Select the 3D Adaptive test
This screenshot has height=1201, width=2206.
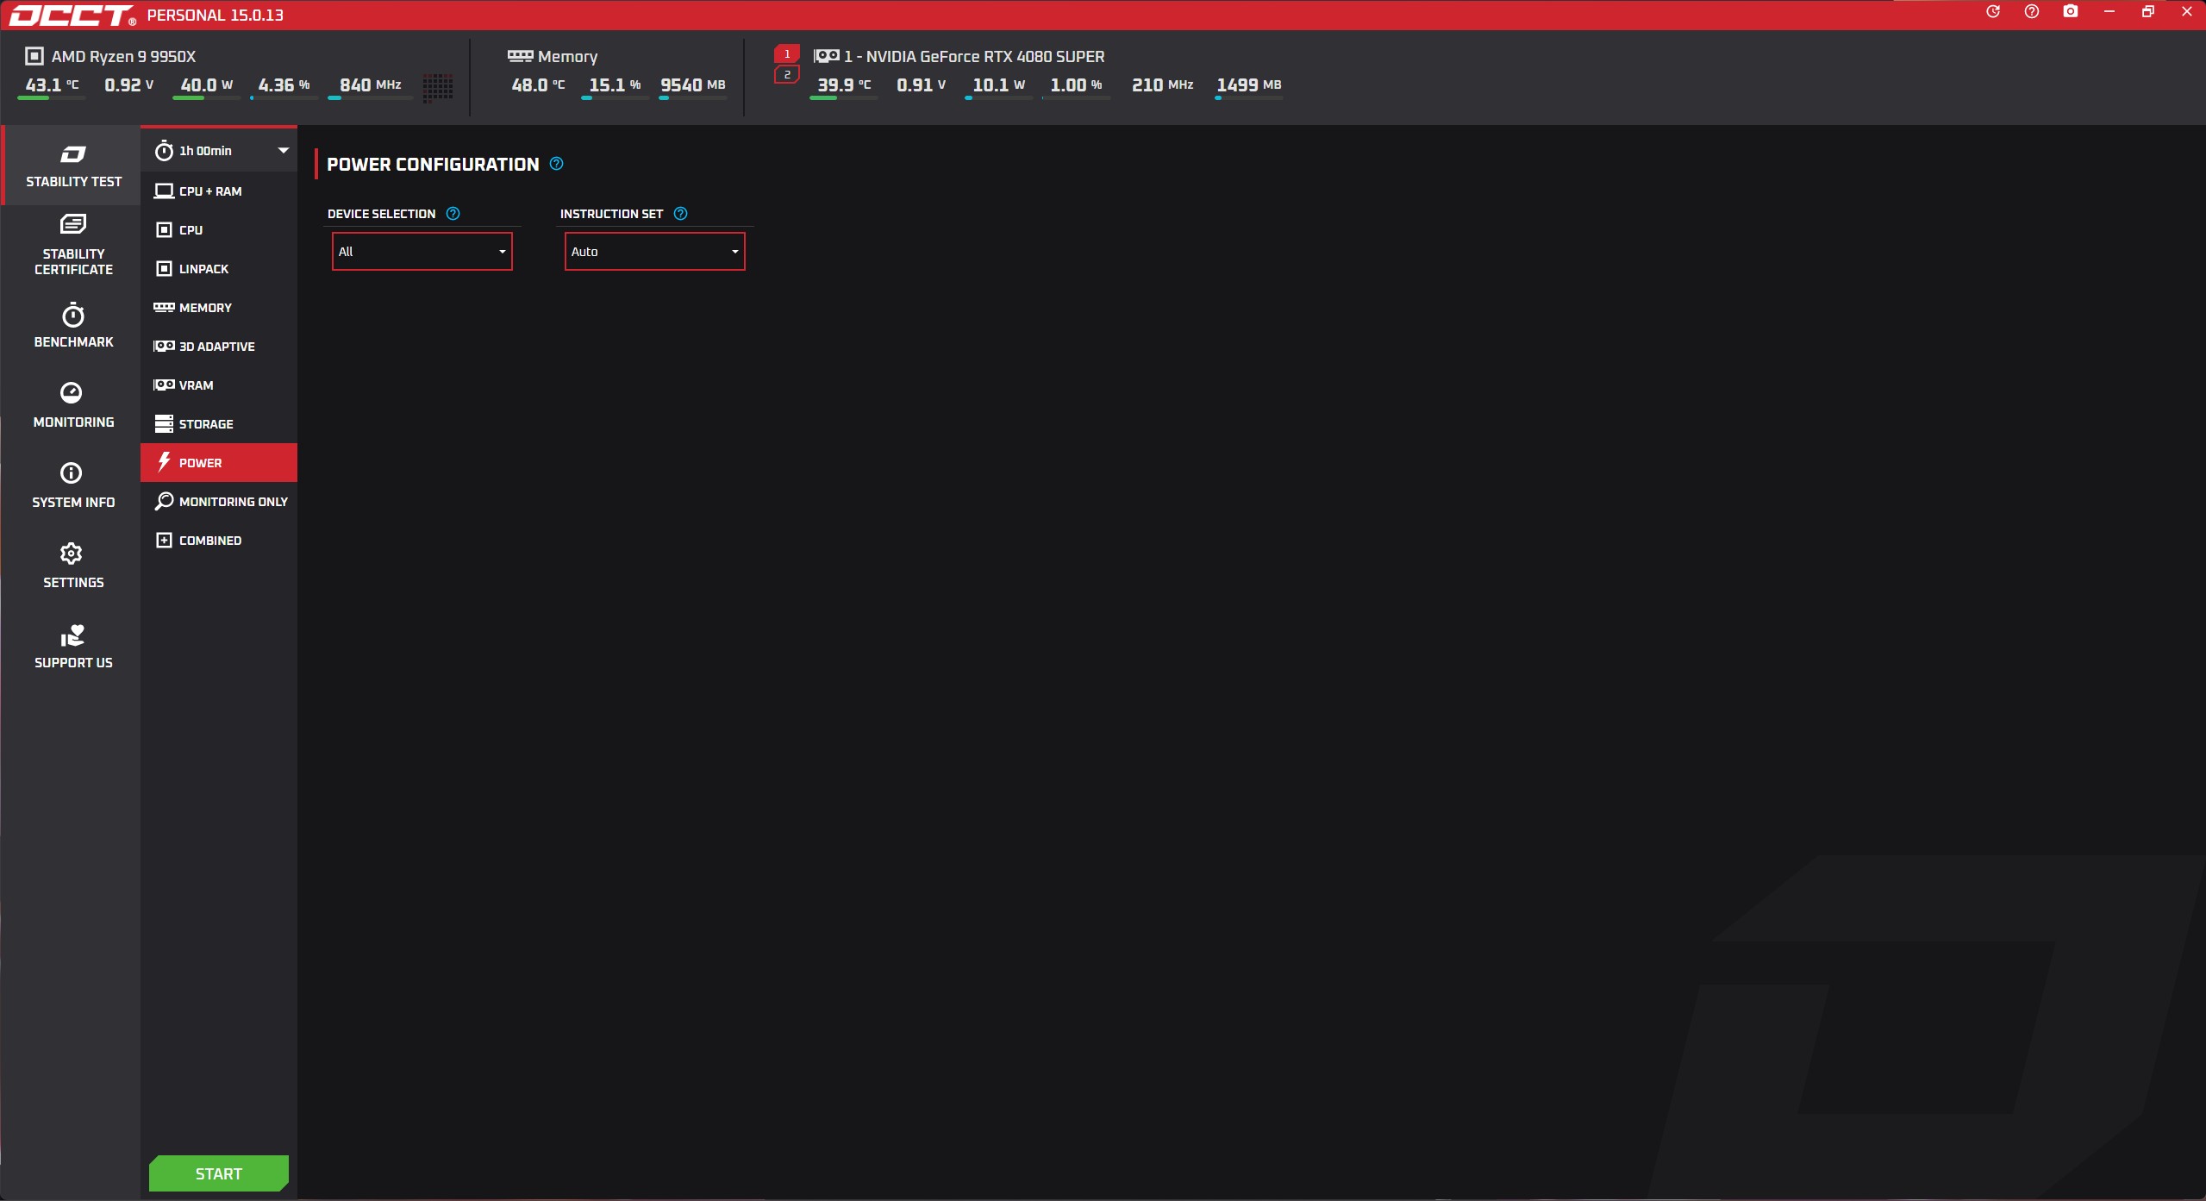tap(216, 347)
